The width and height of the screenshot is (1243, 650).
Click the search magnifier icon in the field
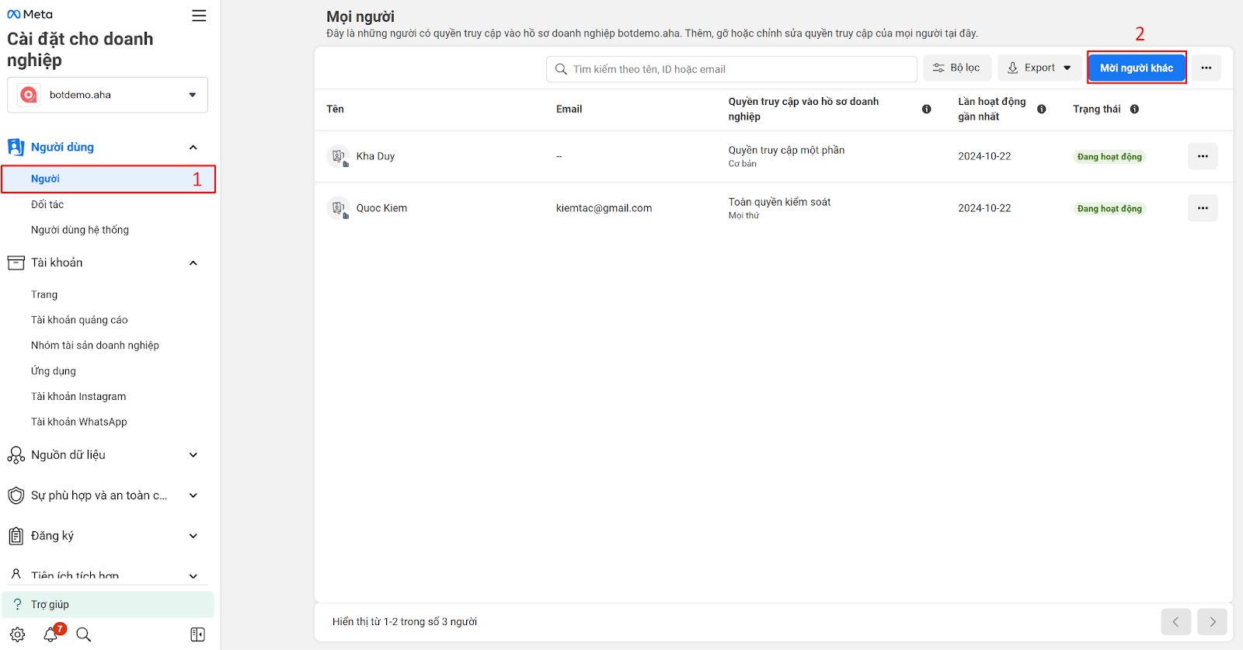point(561,69)
